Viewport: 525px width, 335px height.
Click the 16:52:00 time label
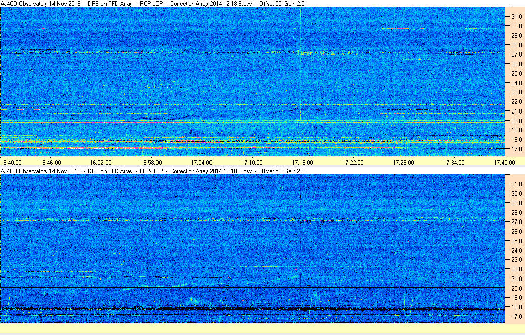tap(101, 162)
